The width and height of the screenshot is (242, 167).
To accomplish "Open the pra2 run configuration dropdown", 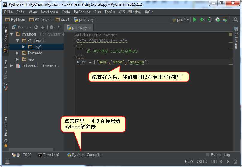I will pyautogui.click(x=180, y=19).
